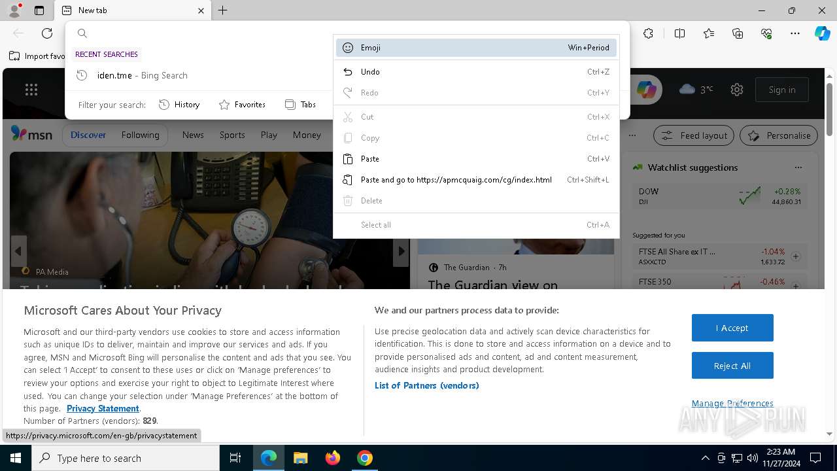The height and width of the screenshot is (471, 837).
Task: Click Import favorites on bookmarks bar
Action: [x=37, y=56]
